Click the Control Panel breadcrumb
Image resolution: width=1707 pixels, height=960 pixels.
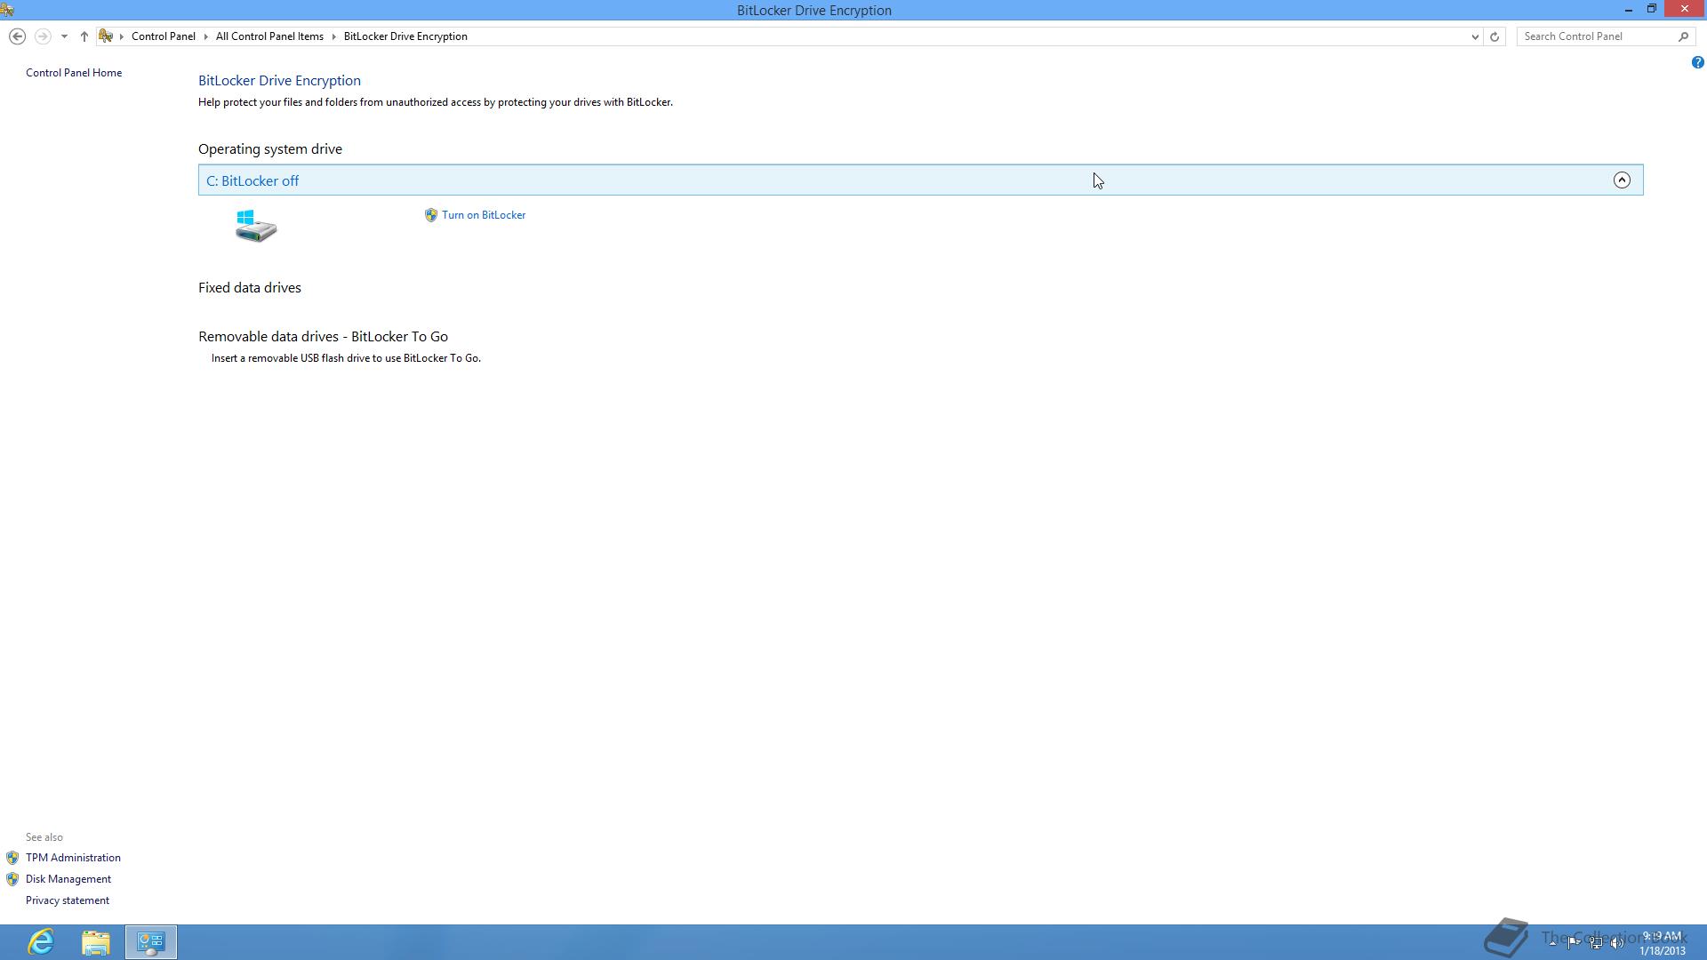(164, 36)
